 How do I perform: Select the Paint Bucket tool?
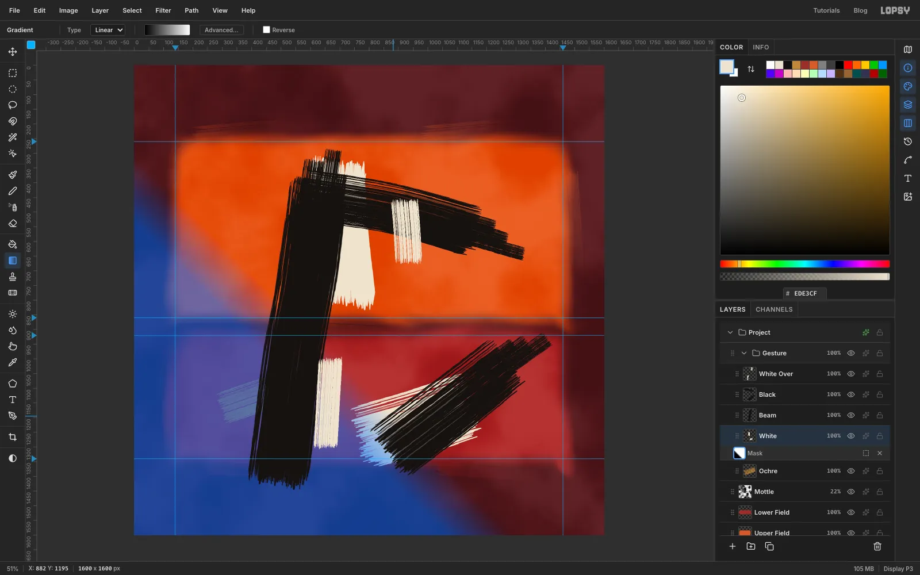pos(13,244)
